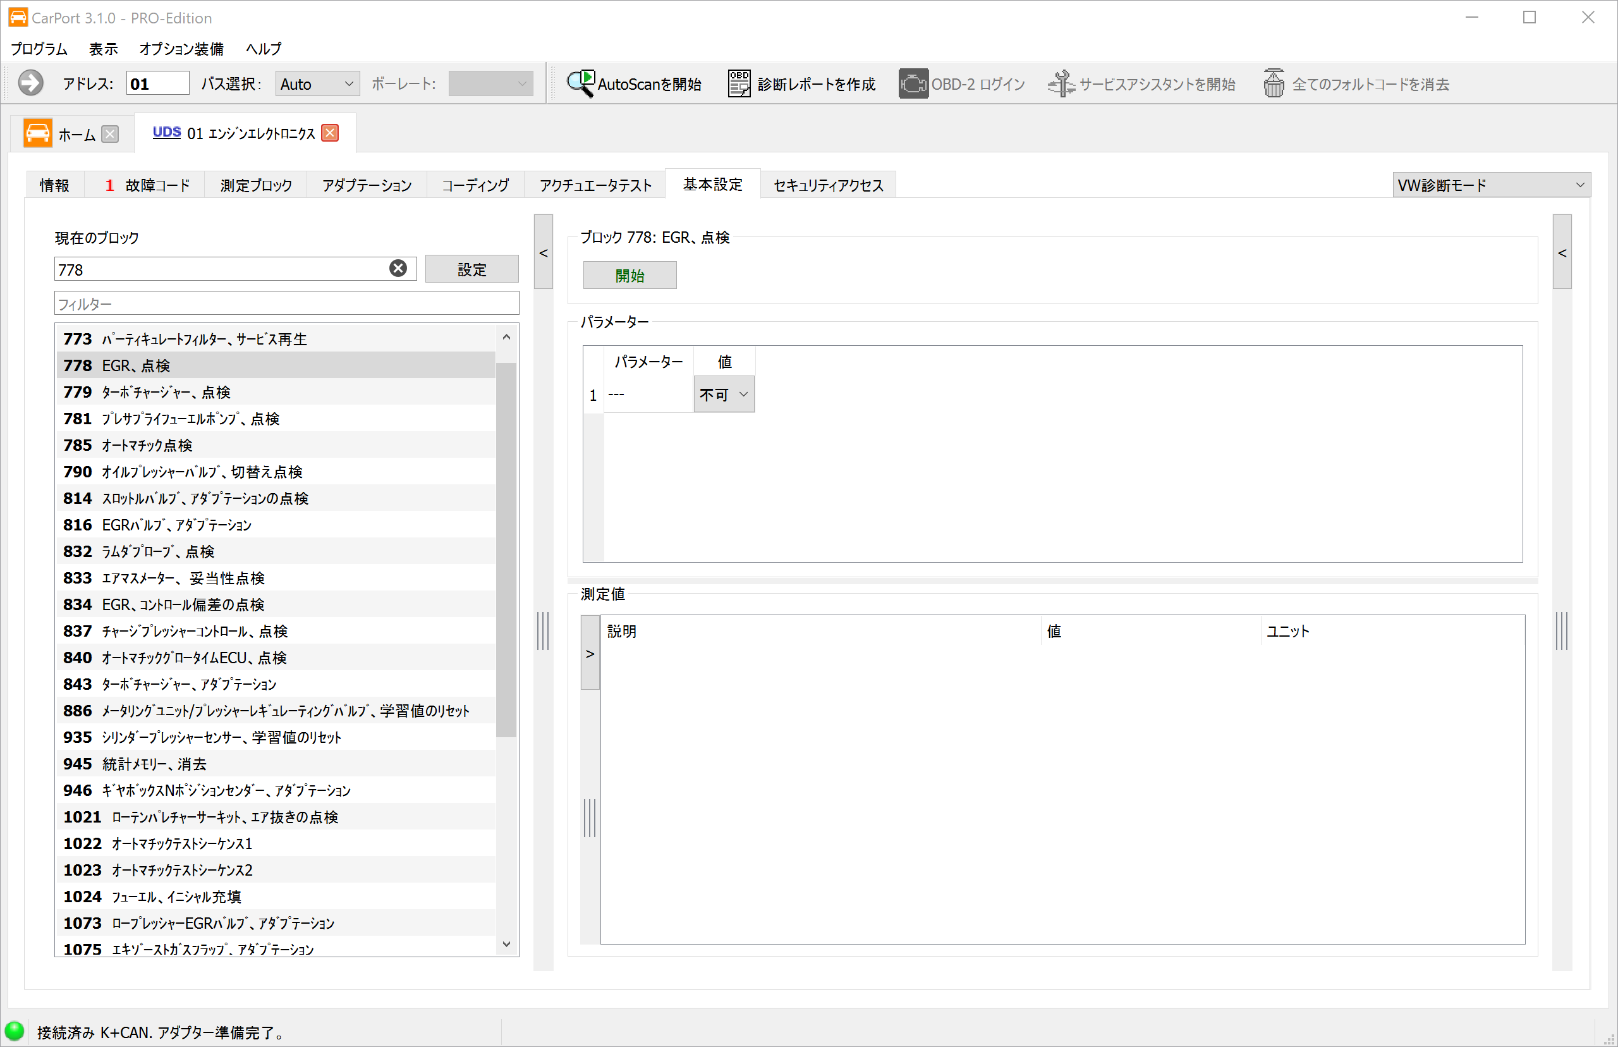
Task: Open the VW診断モード dropdown
Action: pyautogui.click(x=1491, y=185)
